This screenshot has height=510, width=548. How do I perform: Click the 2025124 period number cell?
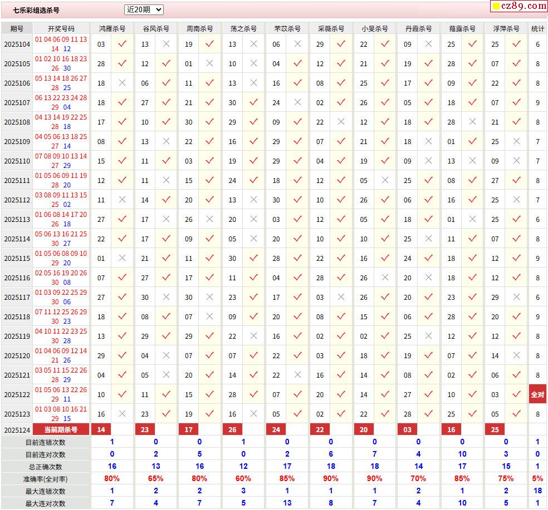click(x=17, y=429)
